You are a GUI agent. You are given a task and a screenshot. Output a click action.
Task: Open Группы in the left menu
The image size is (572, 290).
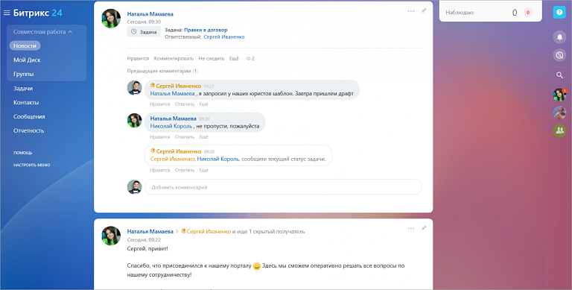click(23, 74)
